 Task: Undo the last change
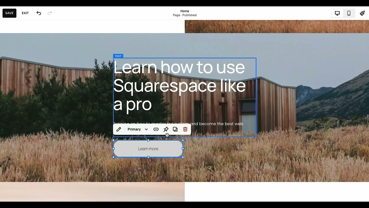point(39,13)
